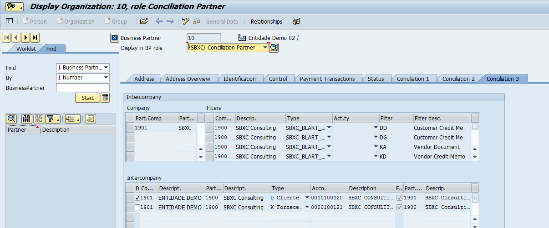The height and width of the screenshot is (228, 549).
Task: Click the Switch between Display and Change pencil icon
Action: (185, 21)
